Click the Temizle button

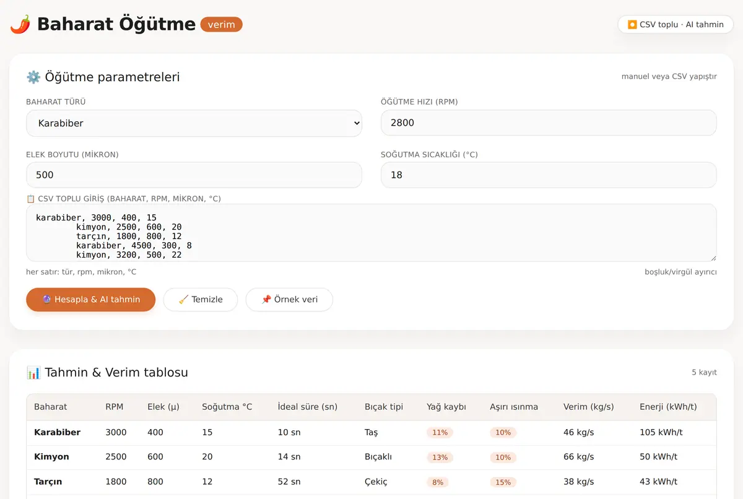201,300
